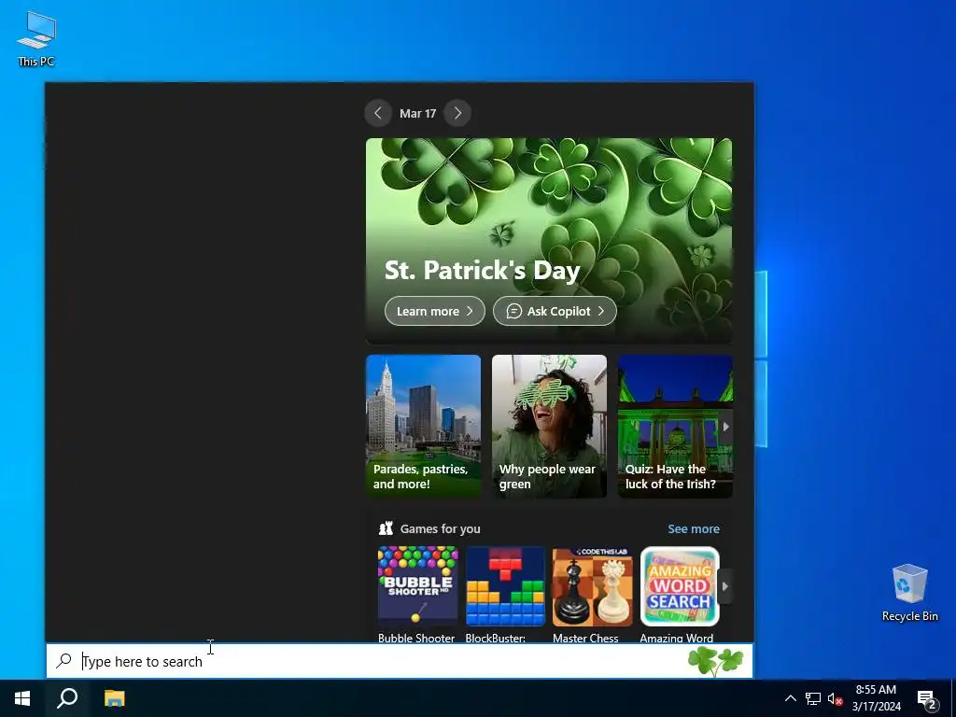Click the Learn more button
The image size is (956, 717).
(x=435, y=311)
